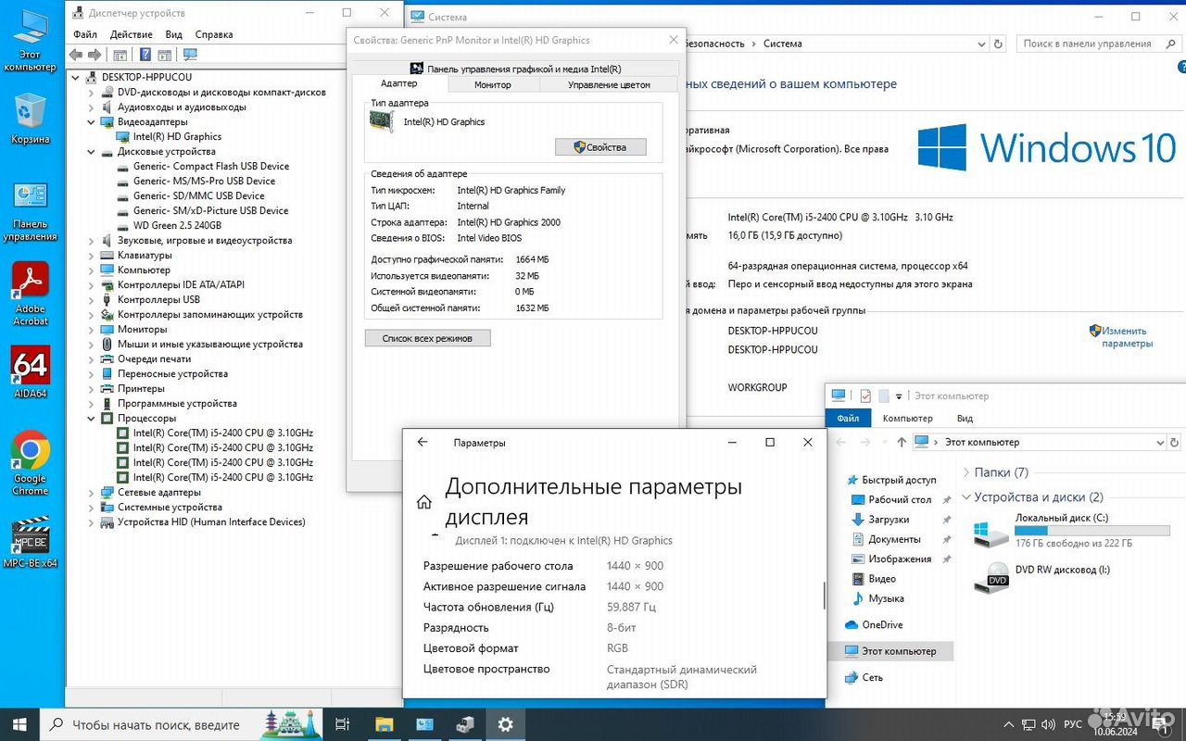This screenshot has width=1186, height=741.
Task: Open Help via blue question-mark toolbar icon
Action: point(145,55)
